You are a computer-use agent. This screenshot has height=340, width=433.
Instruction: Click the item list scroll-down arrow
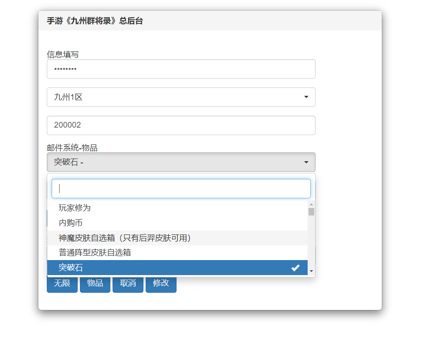click(x=311, y=271)
